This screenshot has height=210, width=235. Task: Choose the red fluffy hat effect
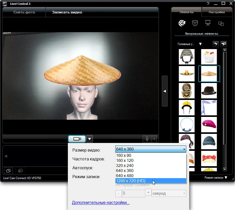click(209, 158)
